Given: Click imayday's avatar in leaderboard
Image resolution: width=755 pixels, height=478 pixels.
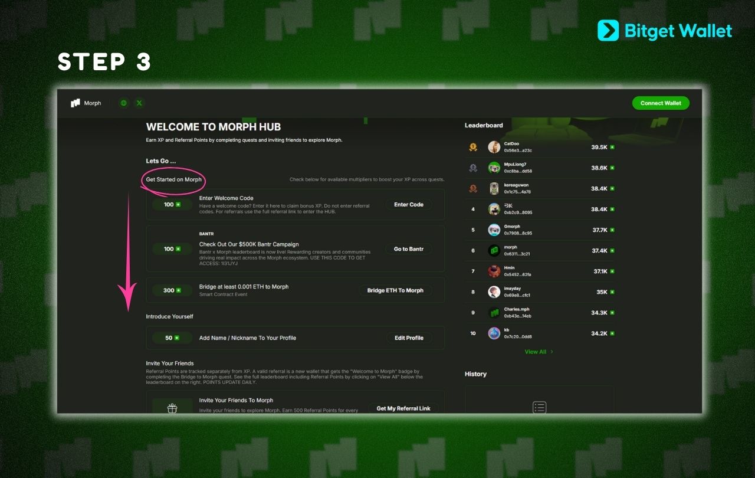Looking at the screenshot, I should (x=494, y=292).
